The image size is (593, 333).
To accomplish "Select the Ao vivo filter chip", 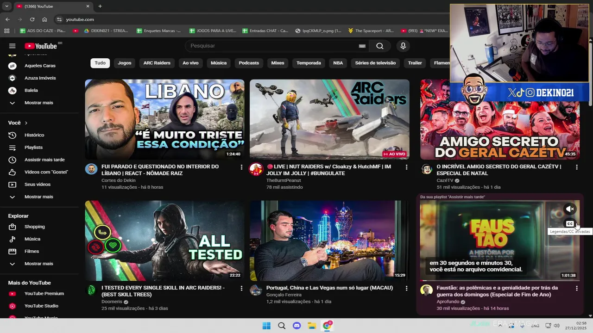I will (190, 63).
